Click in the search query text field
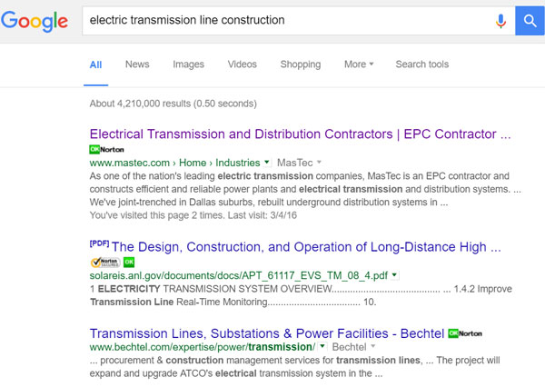The image size is (545, 387). (x=282, y=20)
